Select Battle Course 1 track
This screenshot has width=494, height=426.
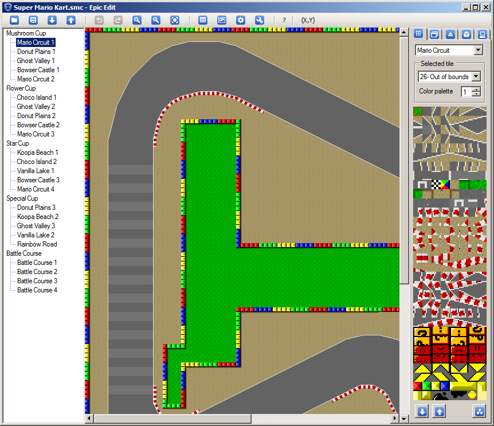click(x=37, y=263)
